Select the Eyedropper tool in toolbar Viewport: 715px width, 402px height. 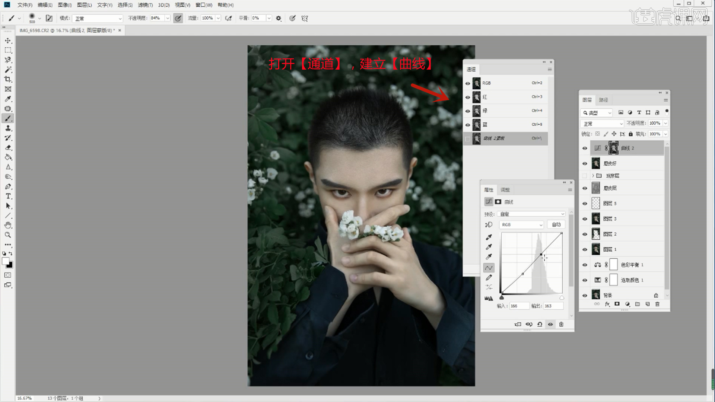coord(8,99)
